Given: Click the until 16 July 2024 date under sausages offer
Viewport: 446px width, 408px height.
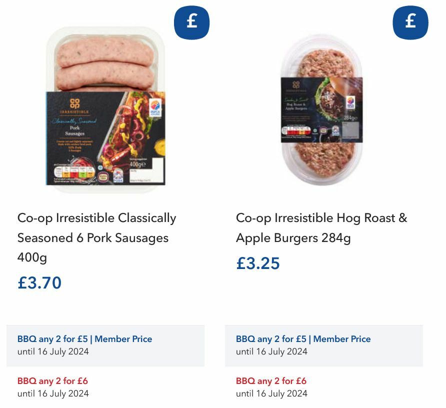Looking at the screenshot, I should point(51,351).
